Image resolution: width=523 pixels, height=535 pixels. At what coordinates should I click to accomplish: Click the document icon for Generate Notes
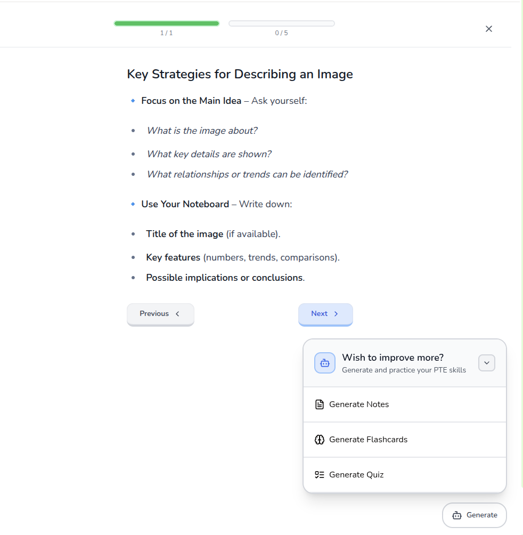click(320, 404)
